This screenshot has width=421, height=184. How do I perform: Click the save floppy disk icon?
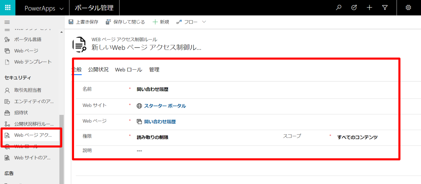pyautogui.click(x=71, y=22)
